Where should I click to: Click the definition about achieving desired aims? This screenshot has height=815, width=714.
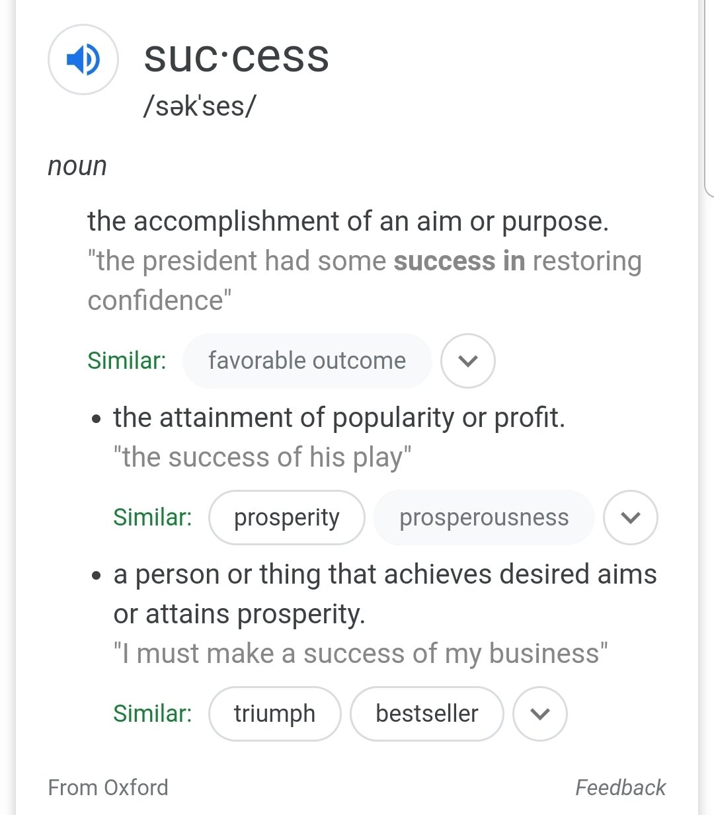[385, 594]
